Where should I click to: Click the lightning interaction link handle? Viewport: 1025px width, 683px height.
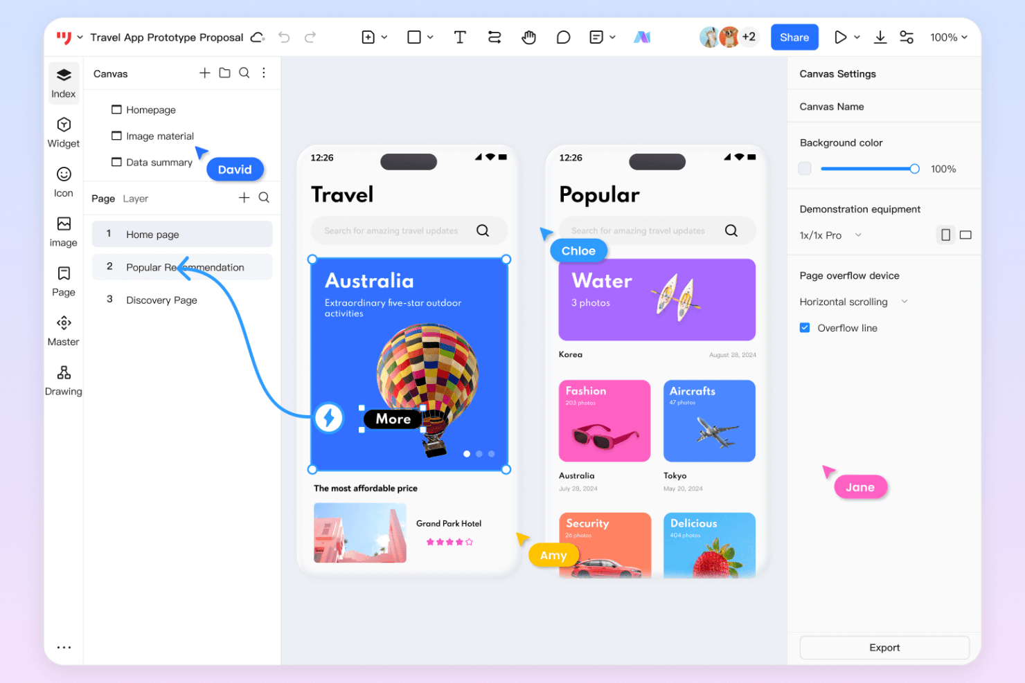click(329, 417)
